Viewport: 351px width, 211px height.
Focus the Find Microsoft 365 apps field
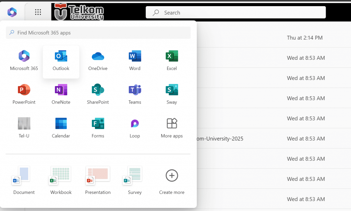pos(98,33)
